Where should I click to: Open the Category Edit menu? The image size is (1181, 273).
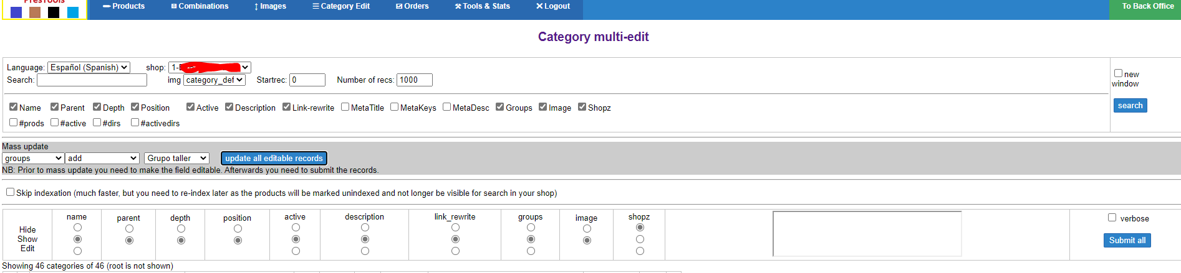(340, 6)
